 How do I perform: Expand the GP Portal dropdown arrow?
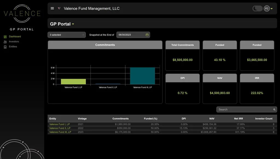pos(73,24)
